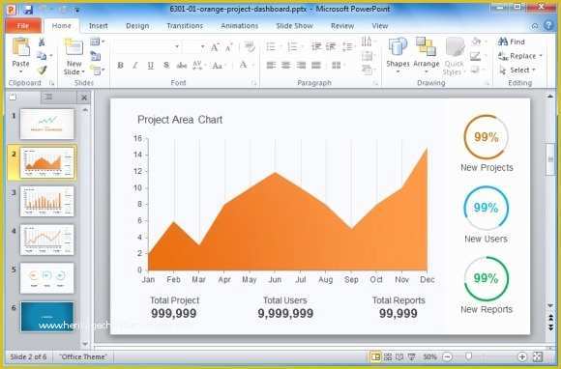The height and width of the screenshot is (369, 561).
Task: Switch to the Insert tab
Action: 99,26
